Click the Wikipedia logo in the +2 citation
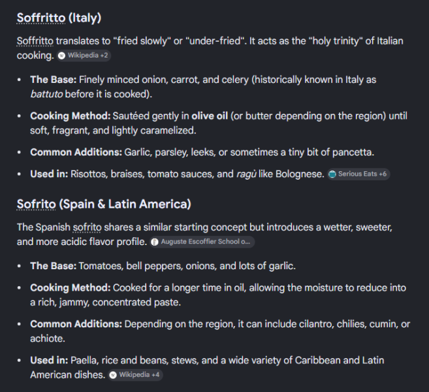This screenshot has height=392, width=429. pos(62,56)
